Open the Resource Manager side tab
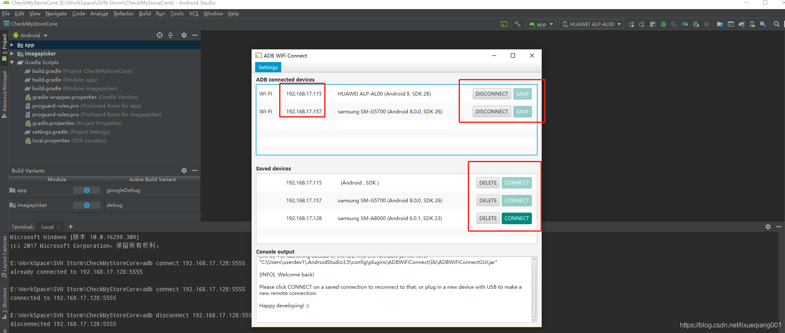This screenshot has width=785, height=333. tap(5, 94)
